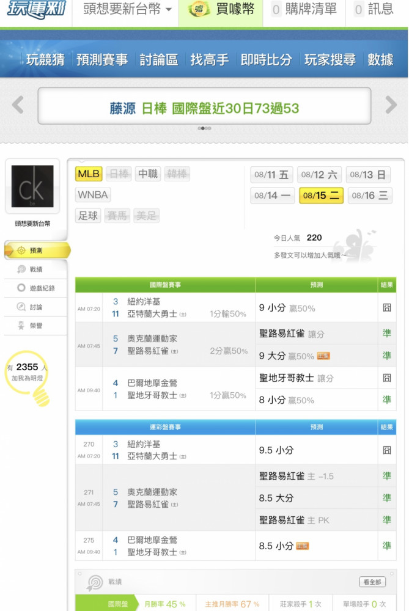The image size is (409, 611).
Task: Click the 戰績 target icon
Action: coord(94,583)
